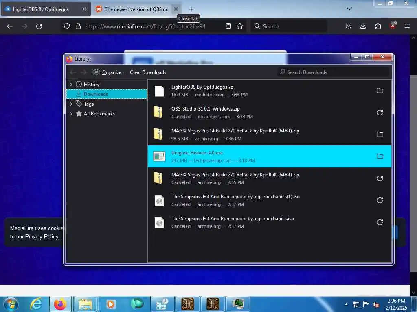Expand the Tags tree node
This screenshot has width=417, height=312.
click(71, 104)
